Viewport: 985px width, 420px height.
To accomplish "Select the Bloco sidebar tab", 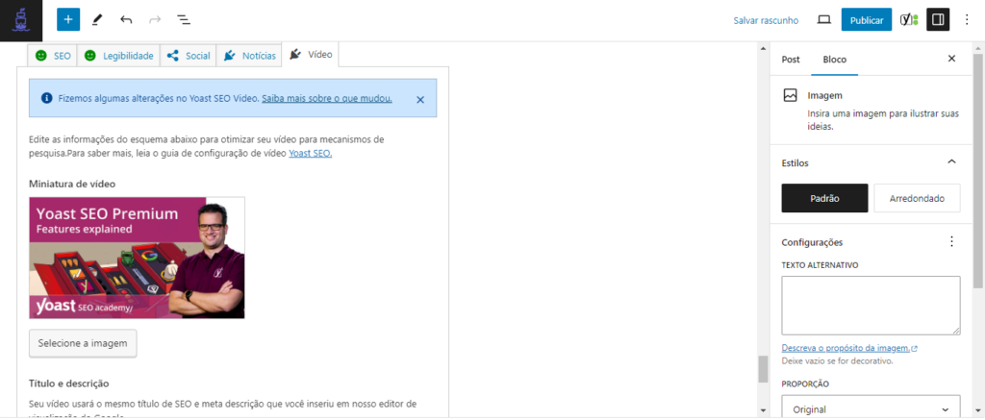I will point(835,60).
